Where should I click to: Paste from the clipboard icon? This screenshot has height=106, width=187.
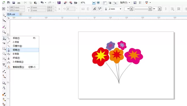pos(35,3)
